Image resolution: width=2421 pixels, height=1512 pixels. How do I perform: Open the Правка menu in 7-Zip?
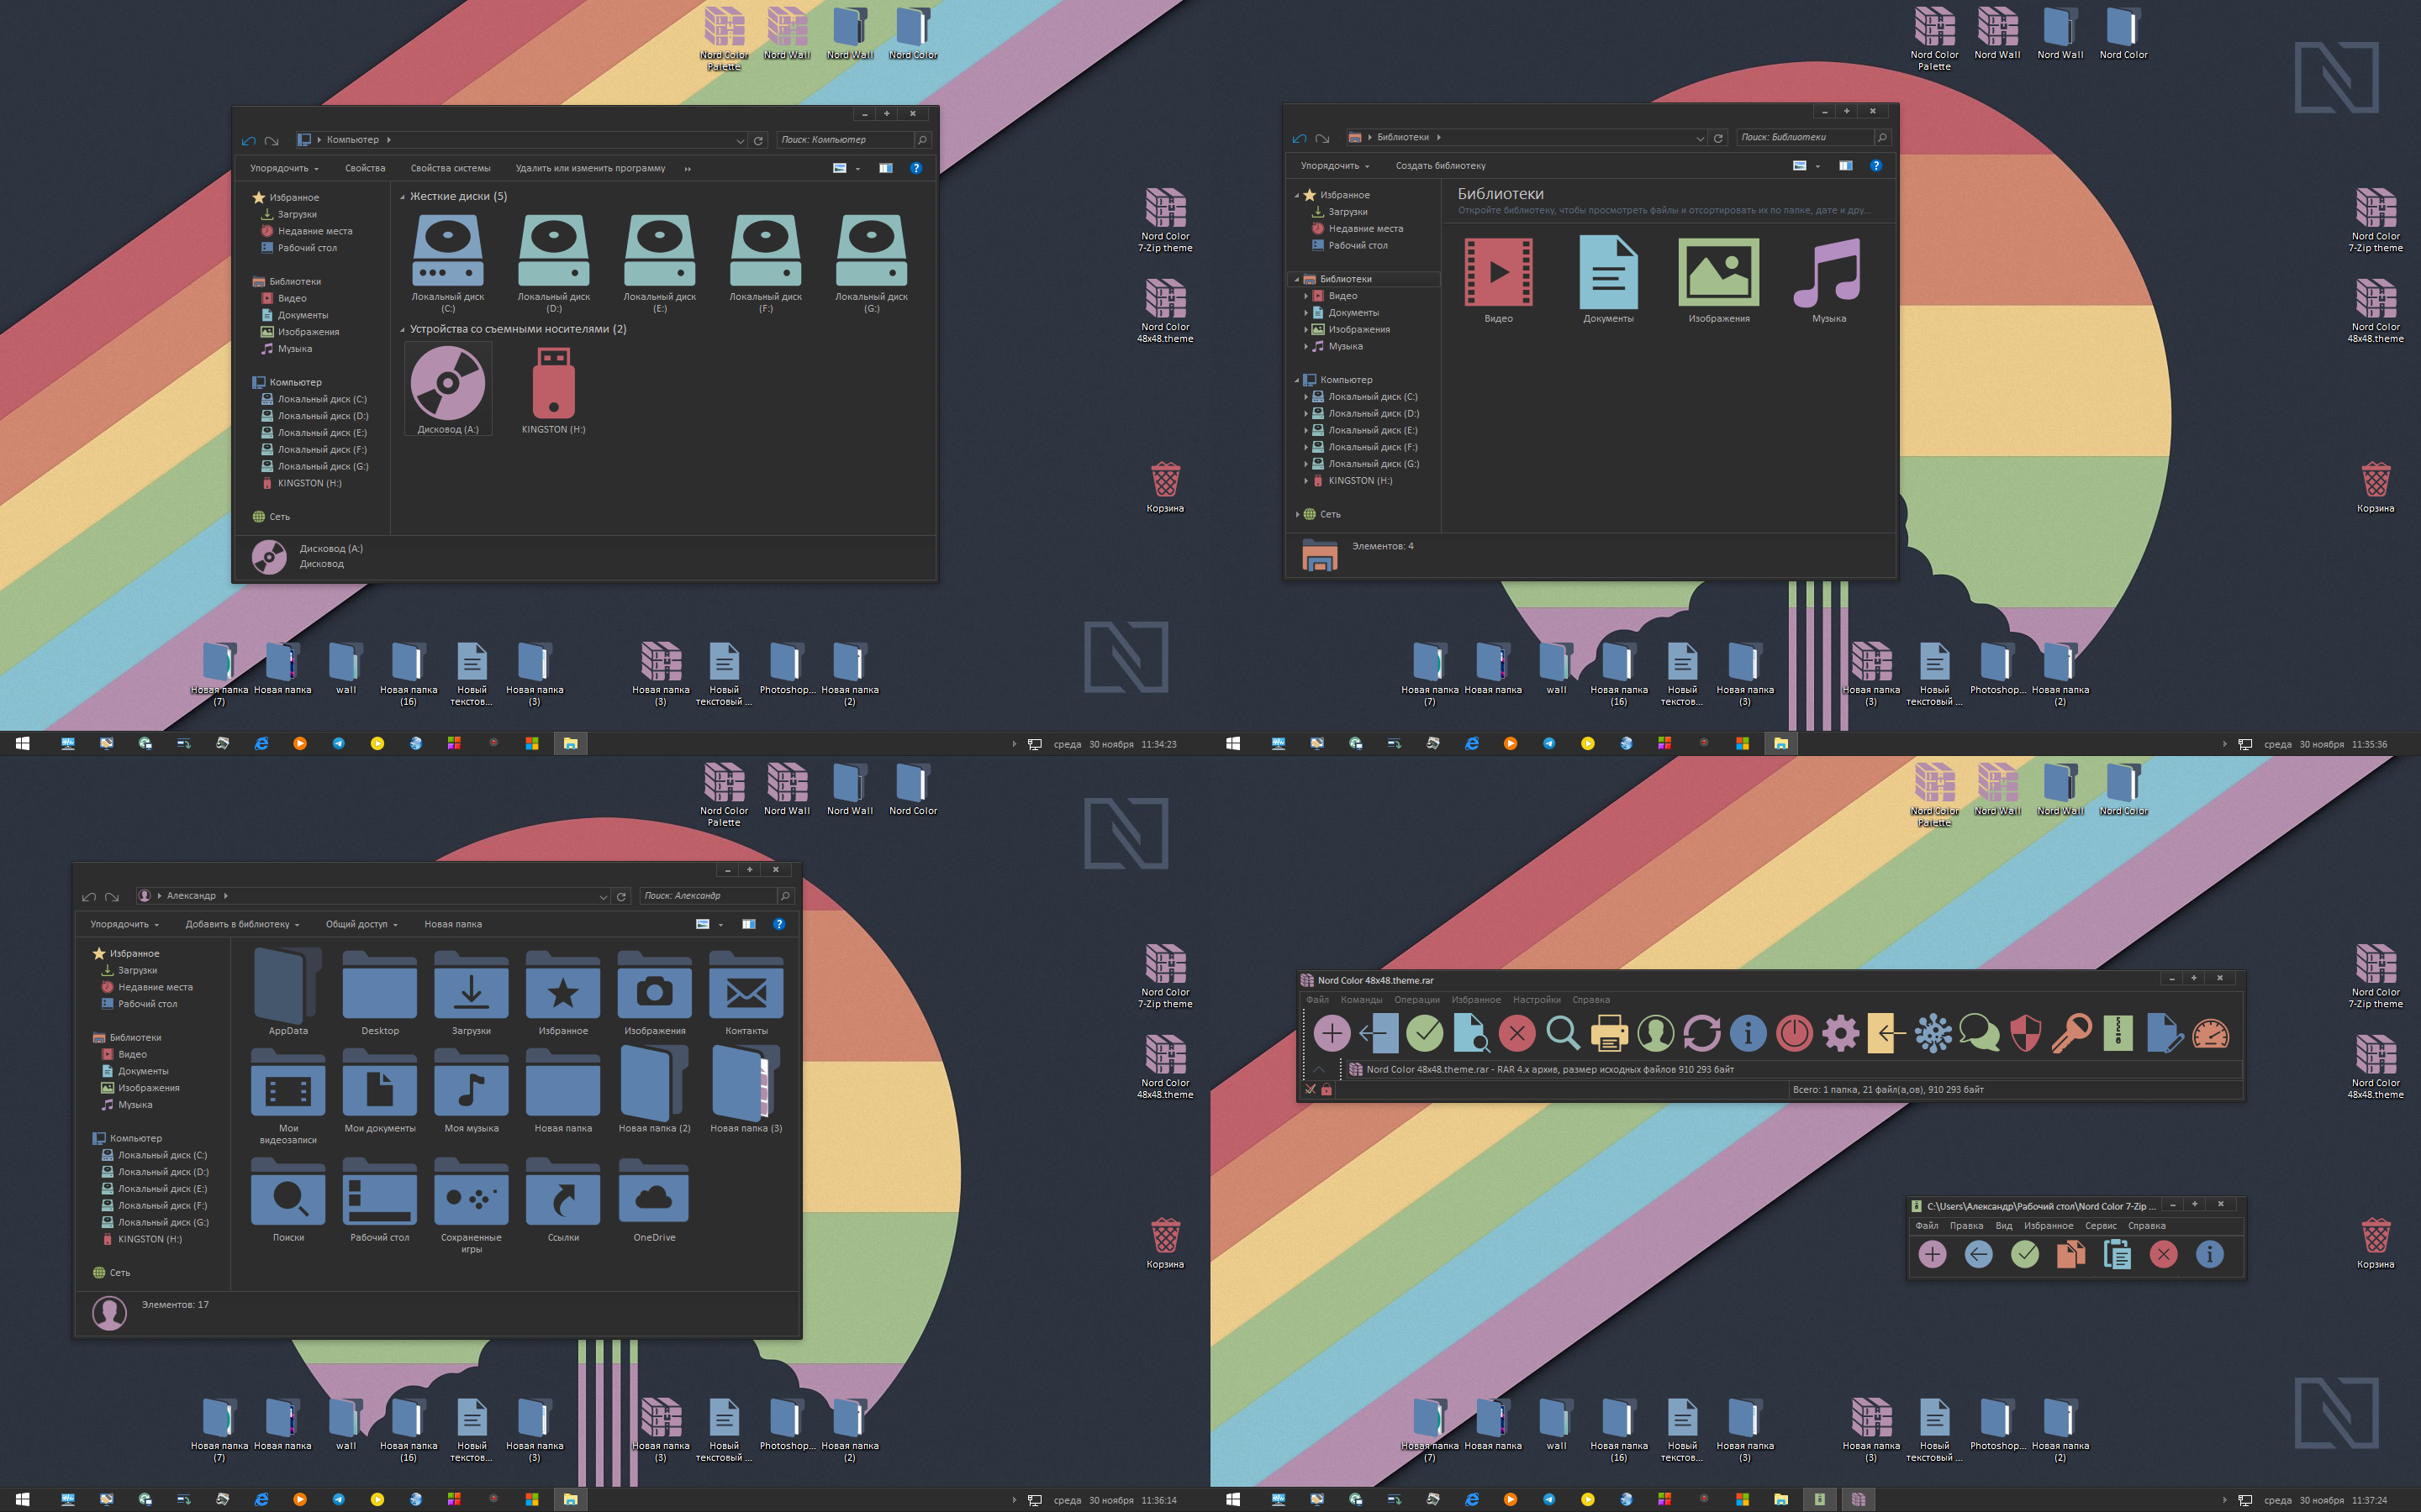click(x=1966, y=1226)
